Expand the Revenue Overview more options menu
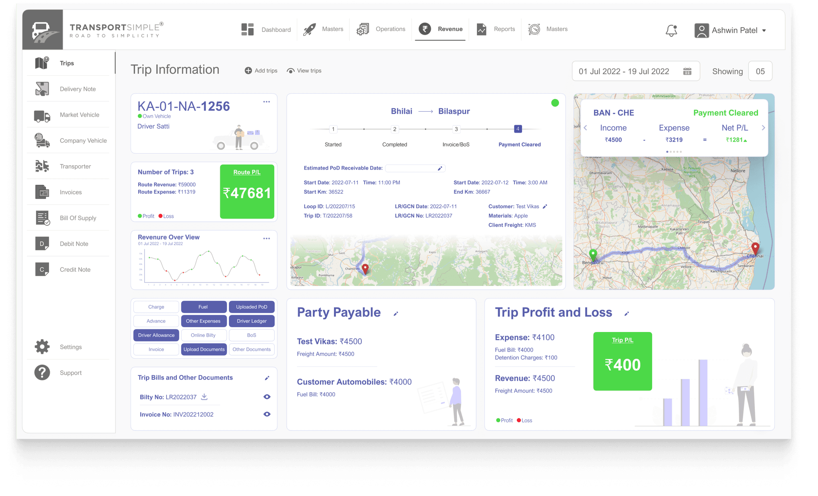 [x=266, y=237]
